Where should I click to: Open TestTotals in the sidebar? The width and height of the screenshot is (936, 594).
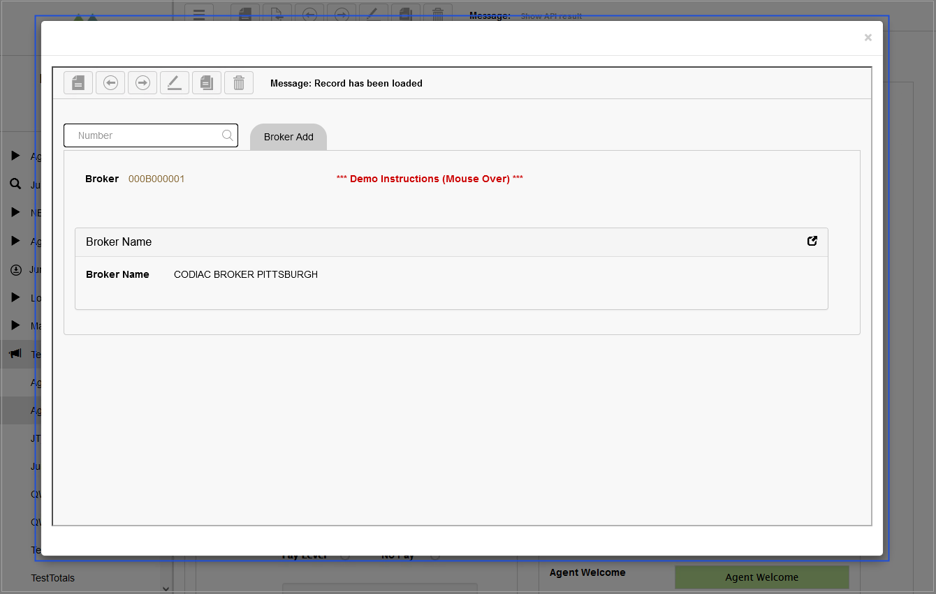pyautogui.click(x=52, y=578)
